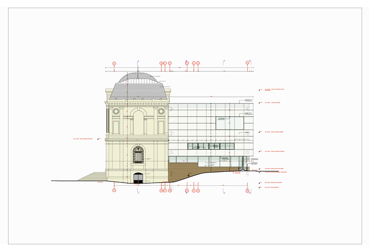Viewport: 369px width, 251px height.
Task: Click grid marker E below the drawing
Action: (170, 190)
